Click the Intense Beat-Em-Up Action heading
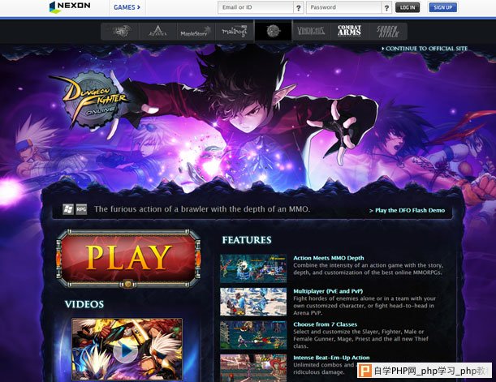The width and height of the screenshot is (496, 382). pyautogui.click(x=331, y=358)
